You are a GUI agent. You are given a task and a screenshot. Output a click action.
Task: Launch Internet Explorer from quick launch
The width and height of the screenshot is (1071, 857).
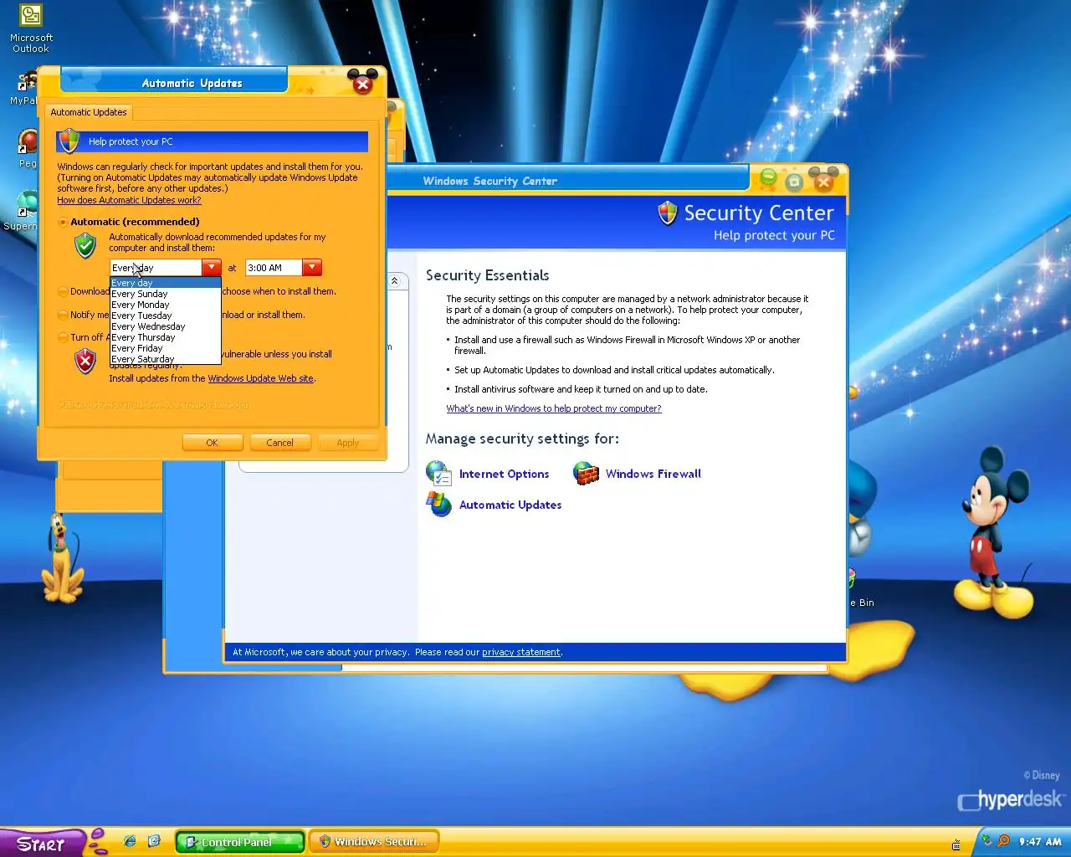point(130,841)
